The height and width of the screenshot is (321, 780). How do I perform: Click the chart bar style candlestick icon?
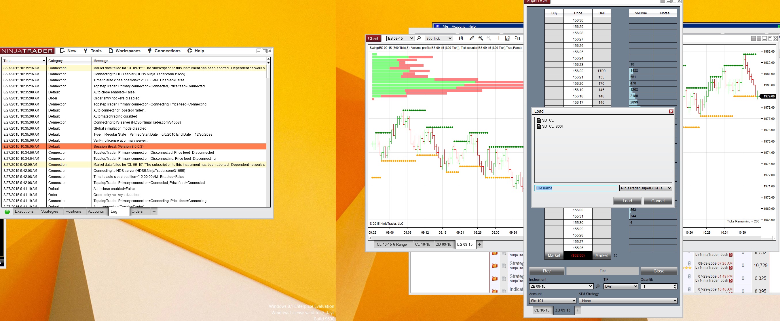[x=461, y=38]
